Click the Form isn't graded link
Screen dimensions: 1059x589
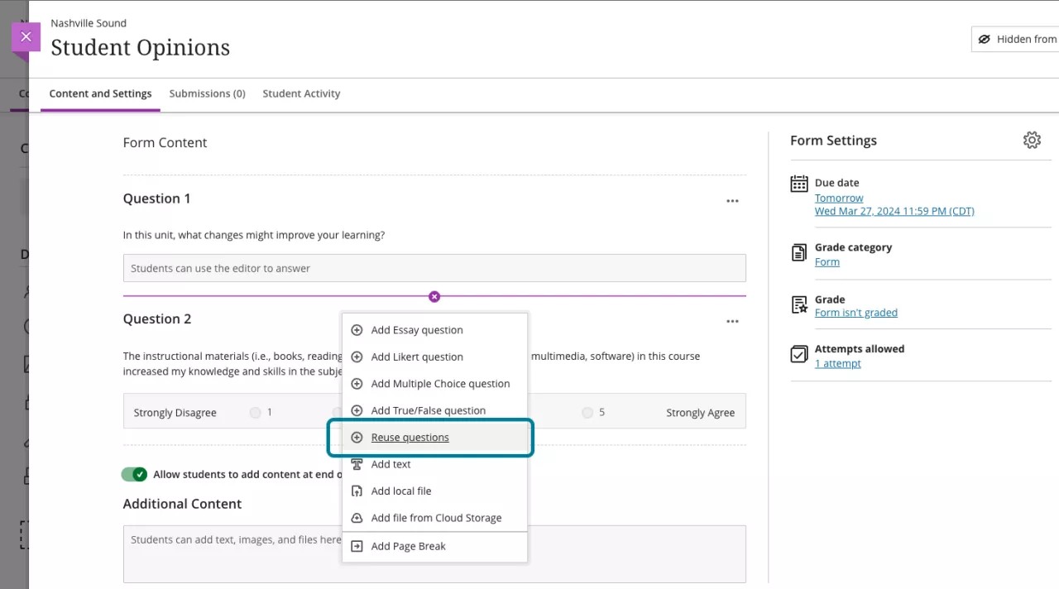pyautogui.click(x=856, y=312)
